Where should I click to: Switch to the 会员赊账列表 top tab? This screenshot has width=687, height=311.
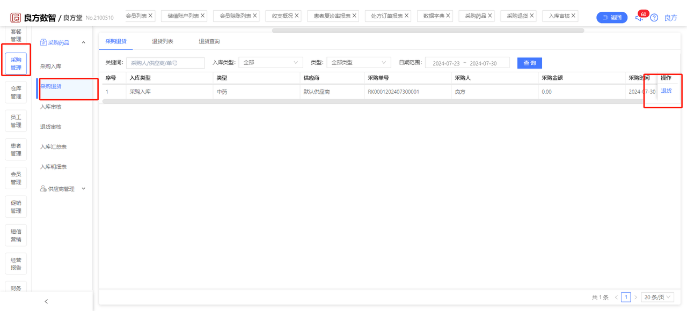[236, 16]
